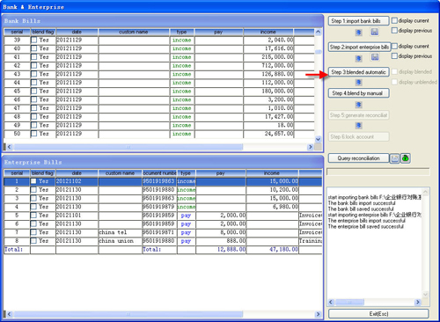Click the Bank Bills pay column header
440x322 pixels.
coord(219,32)
